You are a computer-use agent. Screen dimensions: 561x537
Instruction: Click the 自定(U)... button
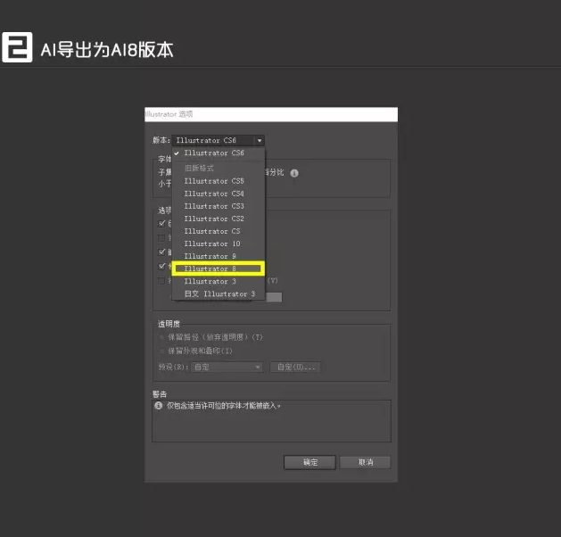point(295,367)
